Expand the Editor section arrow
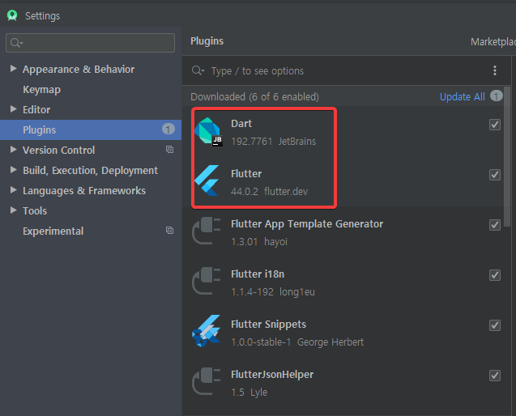This screenshot has height=416, width=516. click(14, 108)
